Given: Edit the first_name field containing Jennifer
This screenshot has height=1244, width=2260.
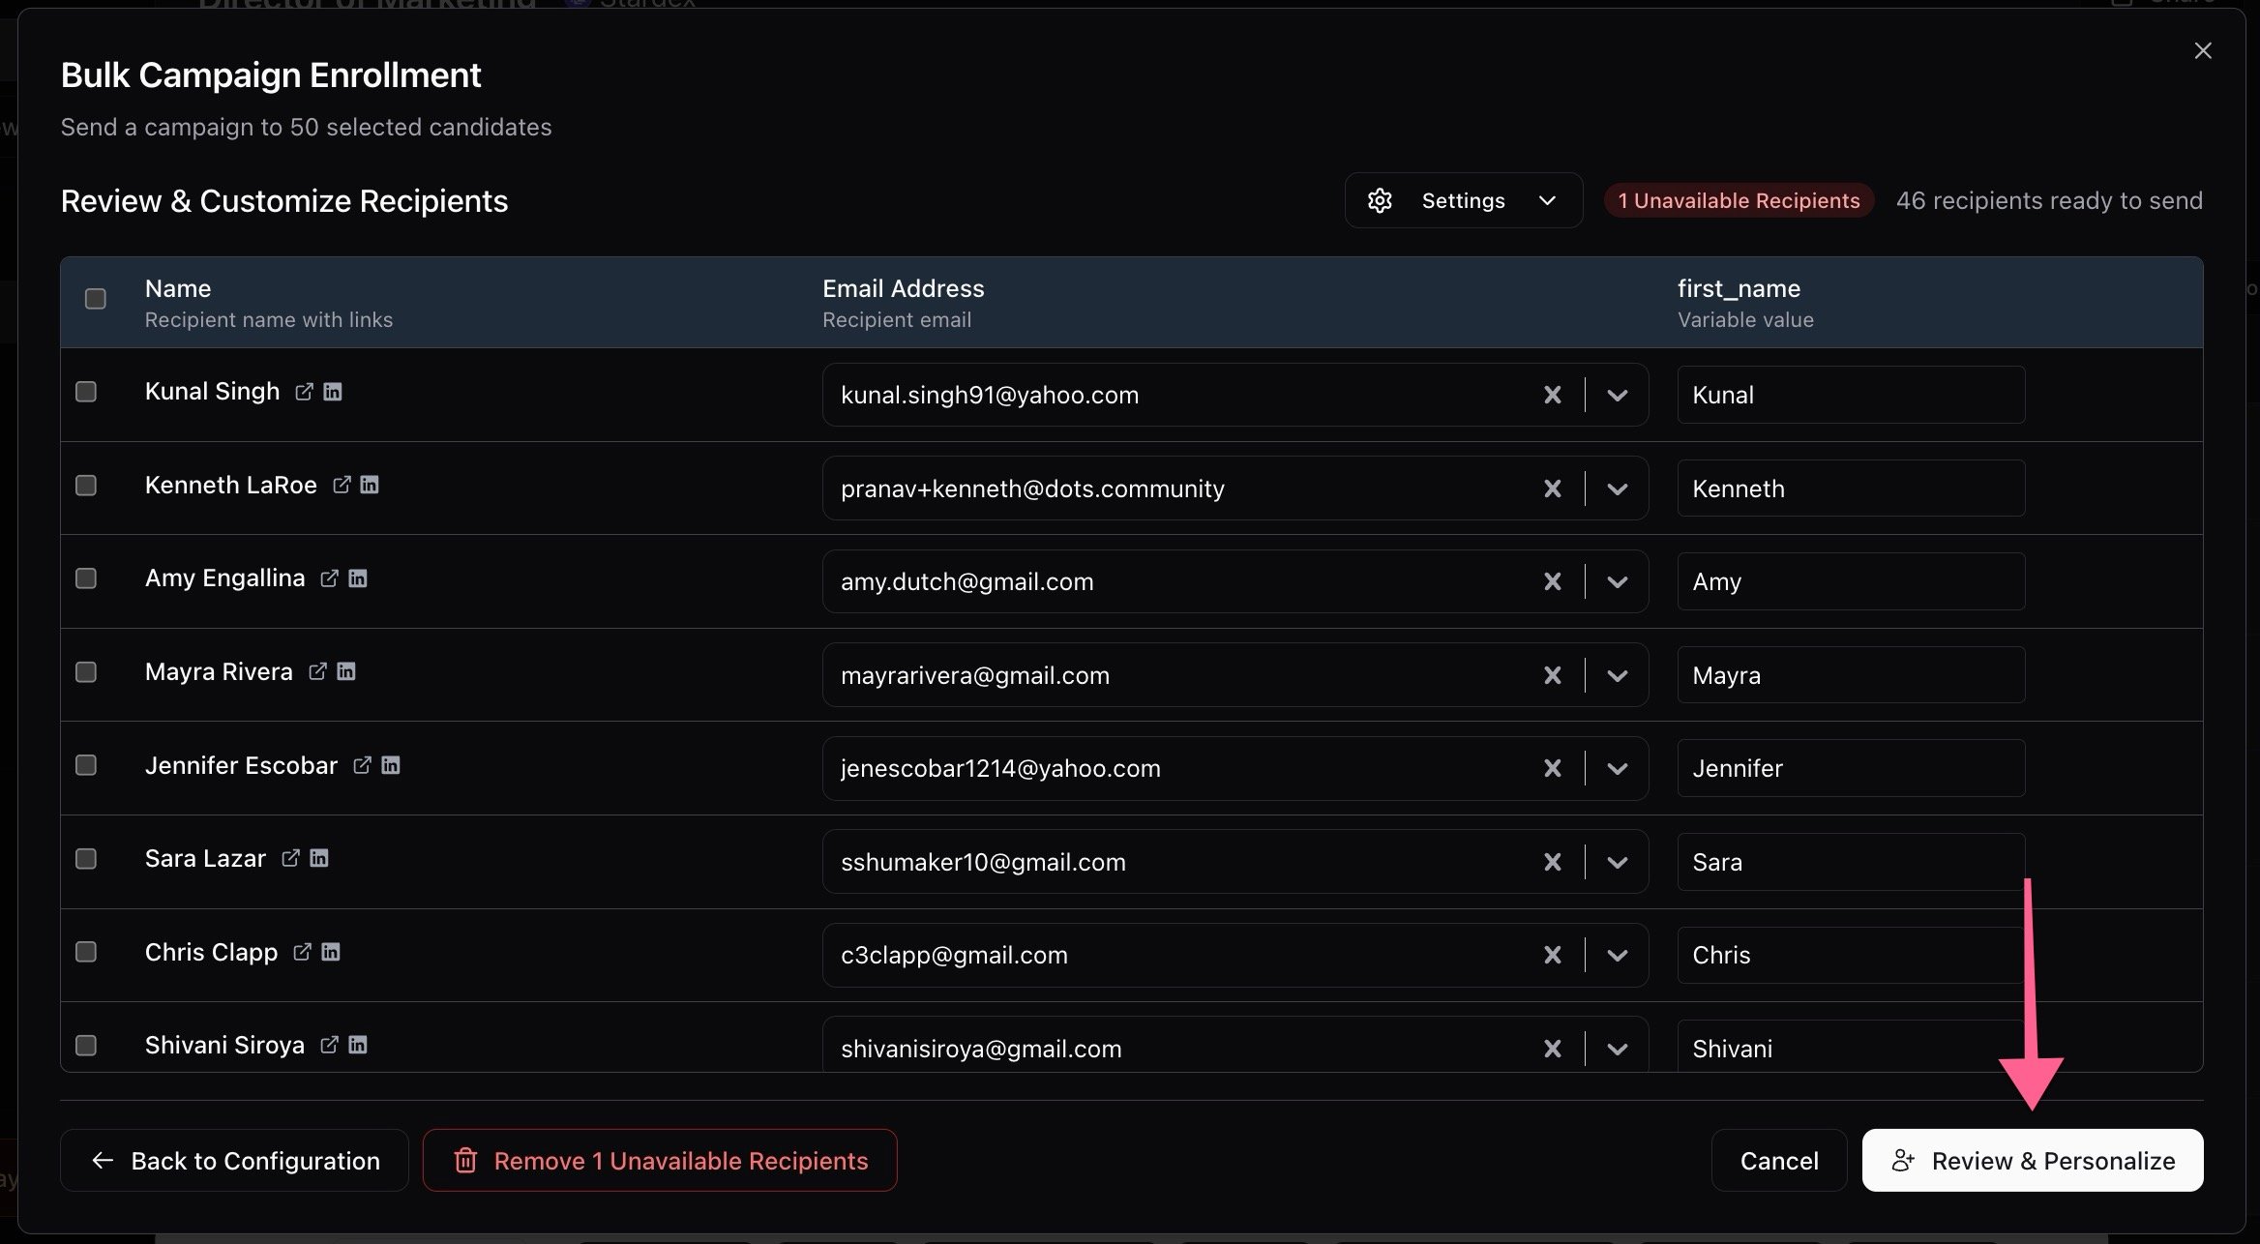Looking at the screenshot, I should coord(1851,768).
